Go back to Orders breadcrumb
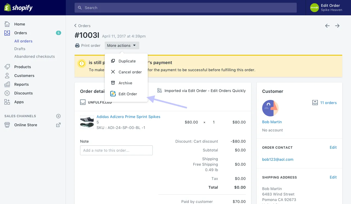351x204 pixels. click(x=83, y=26)
